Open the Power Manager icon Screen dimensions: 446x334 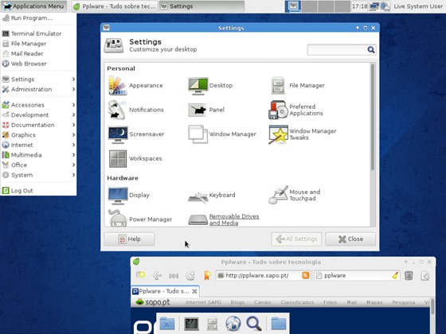click(x=118, y=218)
